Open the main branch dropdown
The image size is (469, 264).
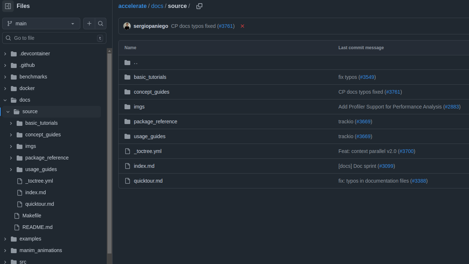(41, 23)
